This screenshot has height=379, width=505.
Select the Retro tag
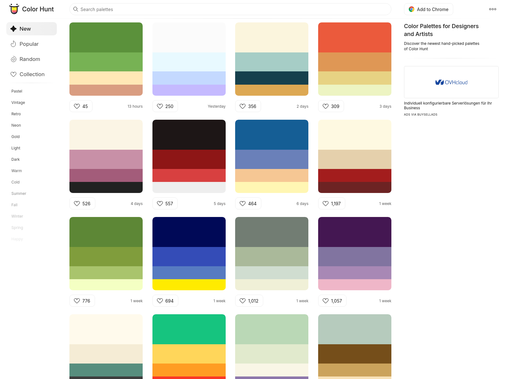[16, 114]
